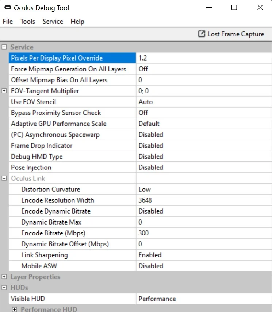
Task: Open the File menu
Action: (x=8, y=21)
